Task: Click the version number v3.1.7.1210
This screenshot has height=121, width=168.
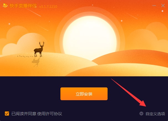Action: [48, 7]
